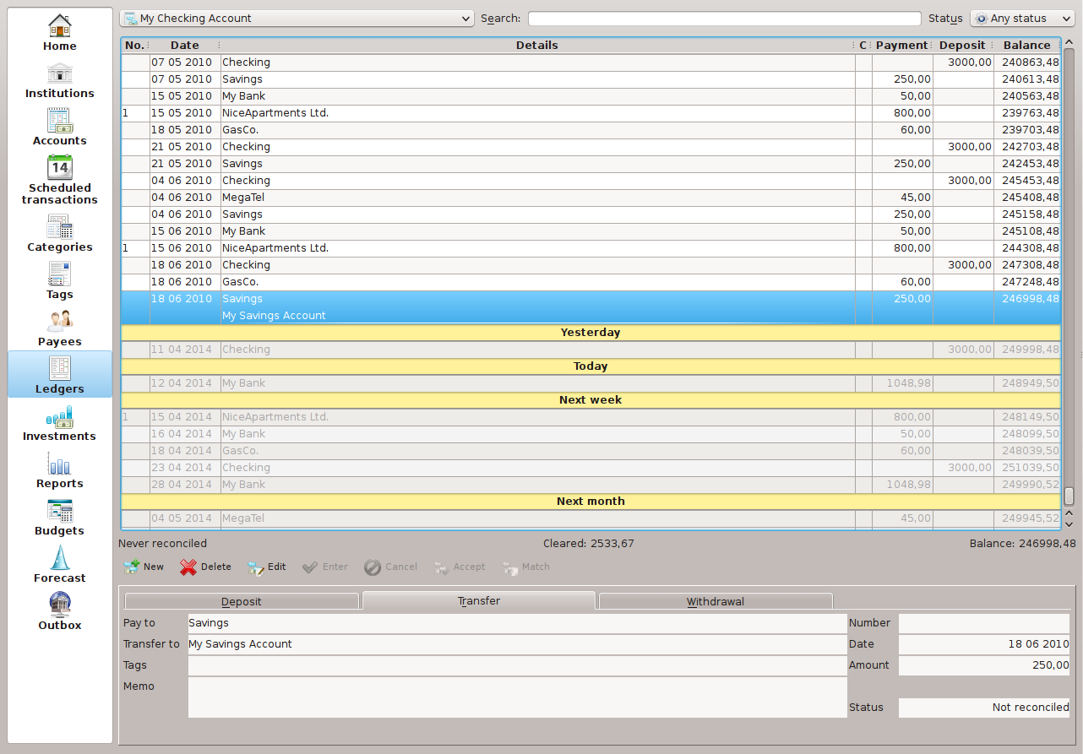Expand the Any status filter dropdown
This screenshot has height=754, width=1083.
(1022, 19)
